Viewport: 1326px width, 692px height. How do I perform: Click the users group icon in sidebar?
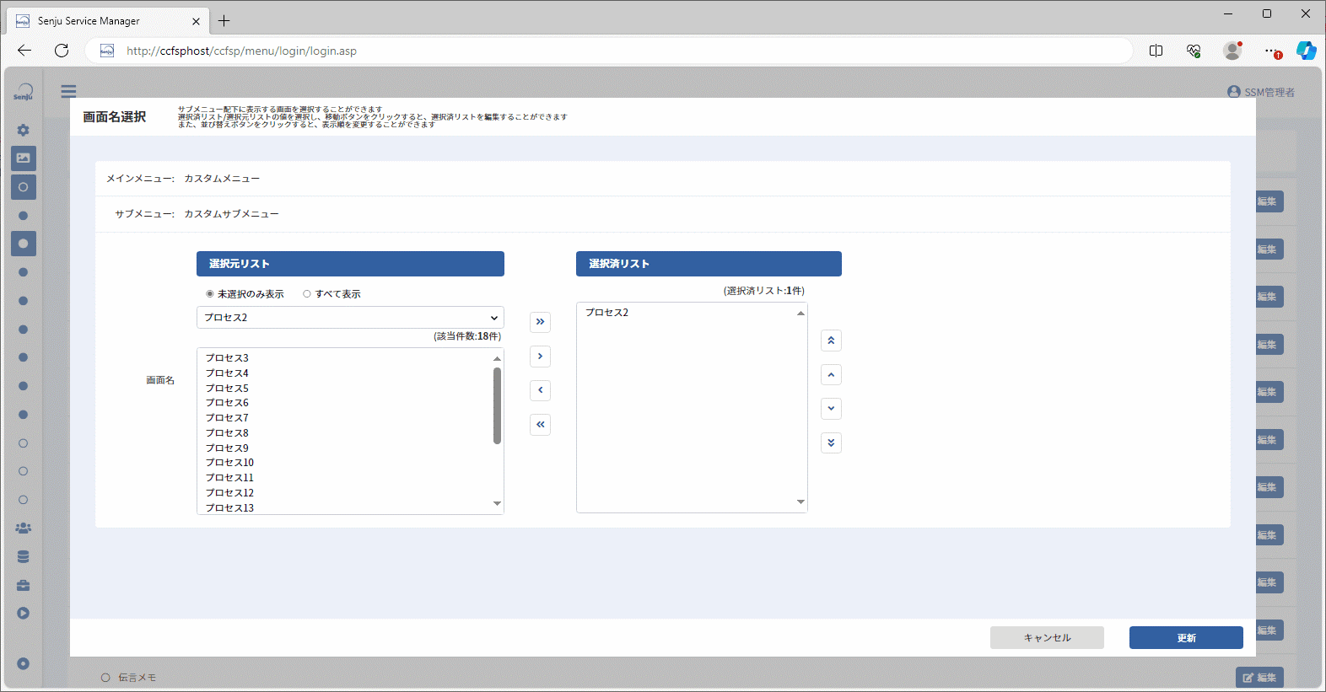[x=24, y=528]
